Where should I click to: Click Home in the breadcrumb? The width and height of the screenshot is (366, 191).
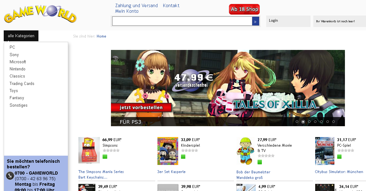coord(101,36)
